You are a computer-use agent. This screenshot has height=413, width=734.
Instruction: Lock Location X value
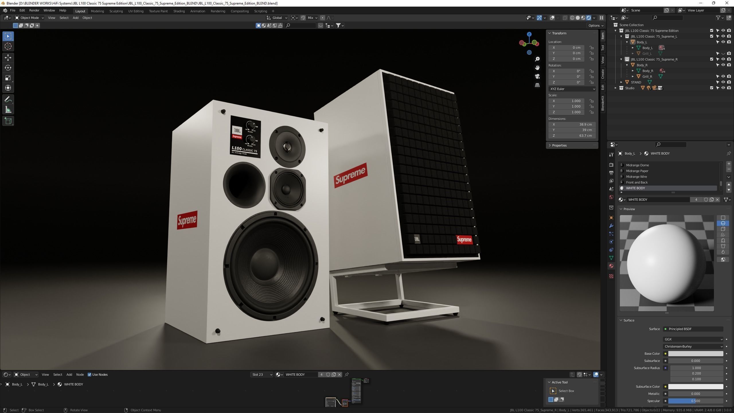[x=592, y=48]
